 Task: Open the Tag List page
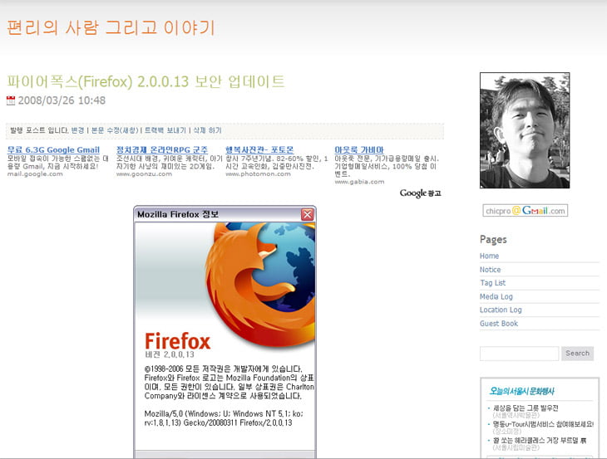492,283
